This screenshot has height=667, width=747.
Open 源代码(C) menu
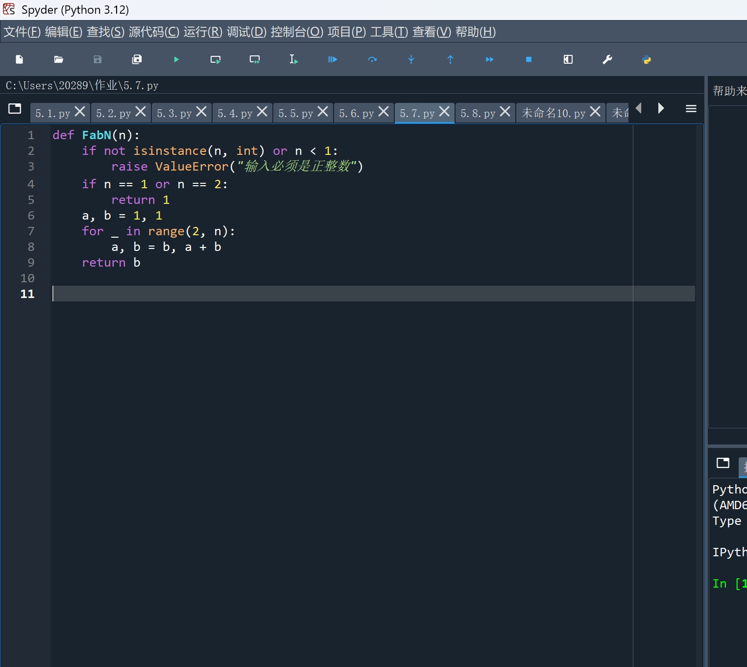[x=154, y=32]
